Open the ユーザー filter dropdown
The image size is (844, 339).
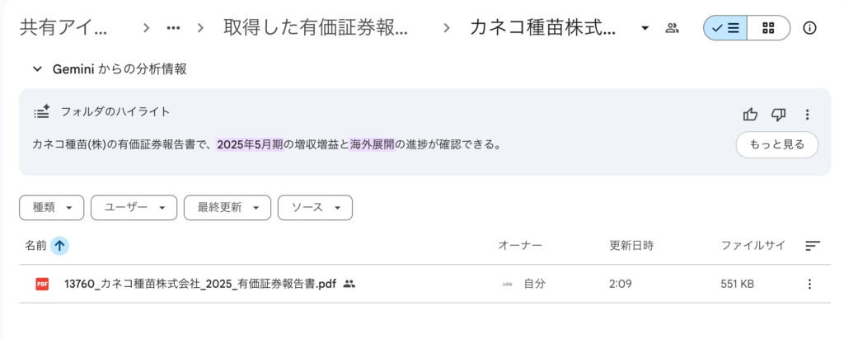(x=134, y=208)
